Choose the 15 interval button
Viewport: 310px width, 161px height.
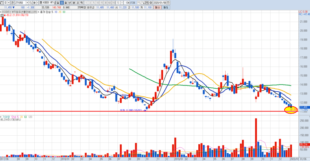coord(102,3)
